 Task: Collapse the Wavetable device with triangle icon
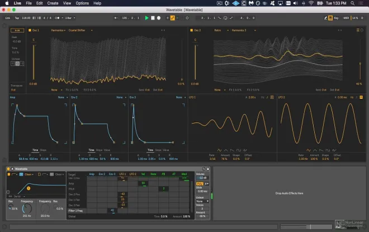click(x=12, y=169)
